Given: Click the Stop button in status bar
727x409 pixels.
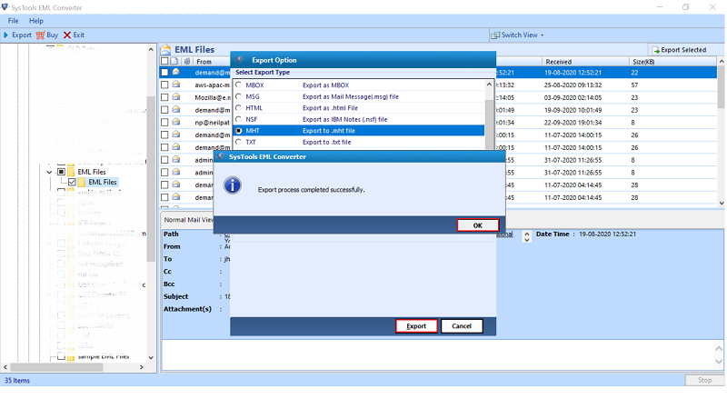Looking at the screenshot, I should [704, 380].
